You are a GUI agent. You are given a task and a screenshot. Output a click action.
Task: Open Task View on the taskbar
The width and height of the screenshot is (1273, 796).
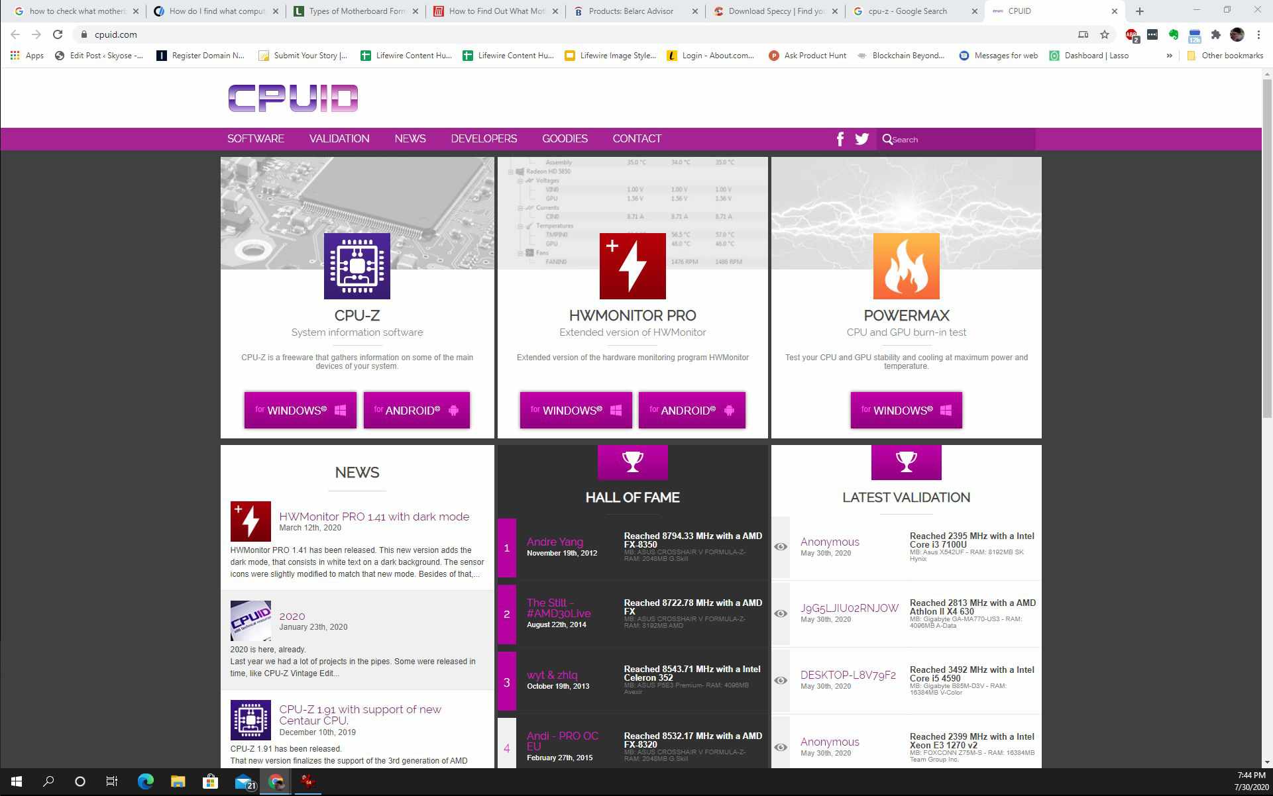point(112,781)
